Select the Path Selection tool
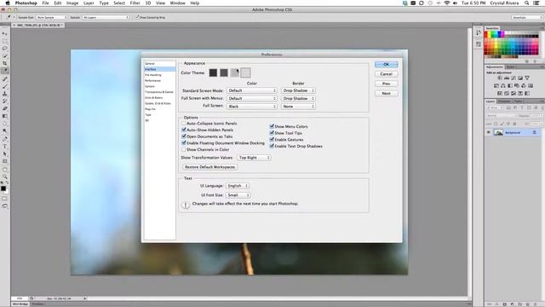Viewport: 545px width, 307px height. click(4, 153)
